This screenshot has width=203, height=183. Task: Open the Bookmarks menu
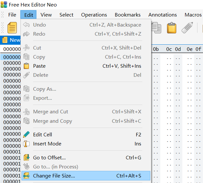click(x=128, y=15)
